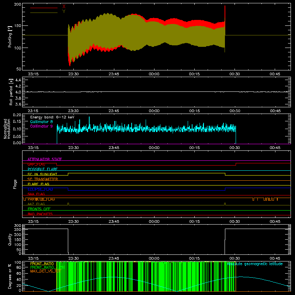295x295 pixels.
Task: Click the cyan Collimator 8 label
Action: pyautogui.click(x=41, y=122)
